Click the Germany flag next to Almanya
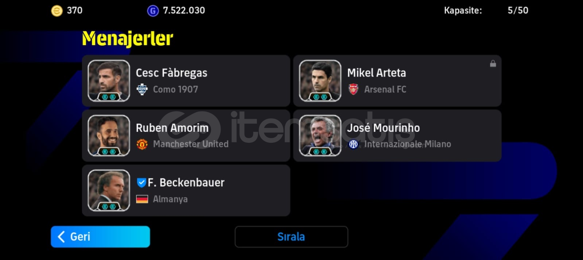The width and height of the screenshot is (583, 260). click(142, 199)
